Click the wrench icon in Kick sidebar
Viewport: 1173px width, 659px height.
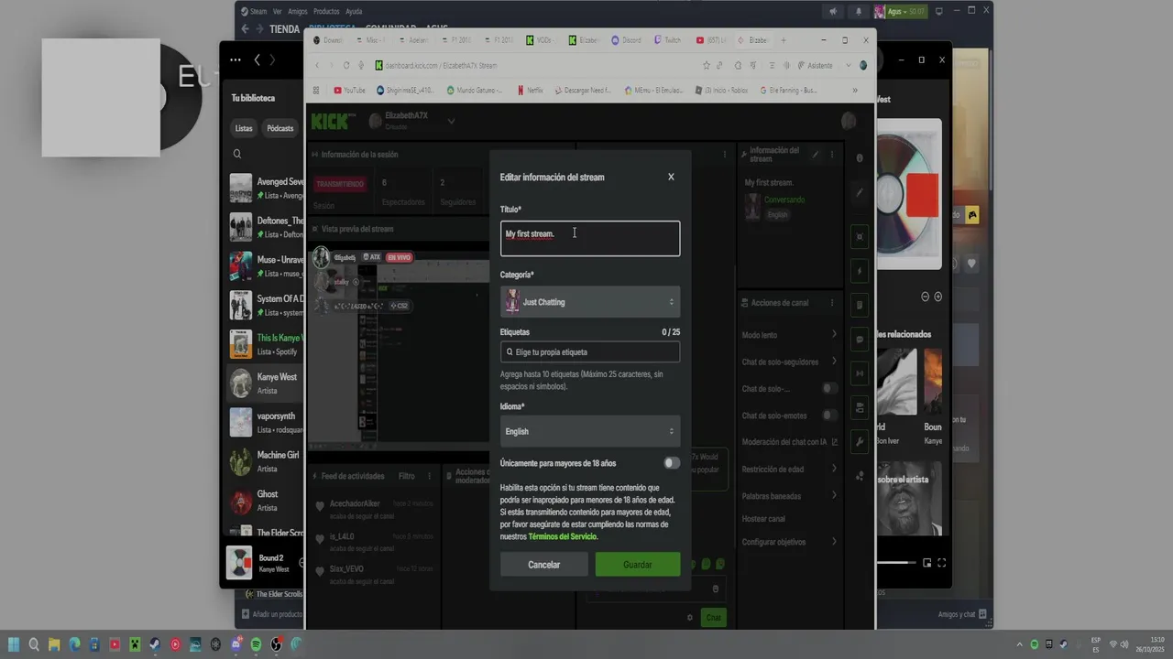[x=860, y=442]
